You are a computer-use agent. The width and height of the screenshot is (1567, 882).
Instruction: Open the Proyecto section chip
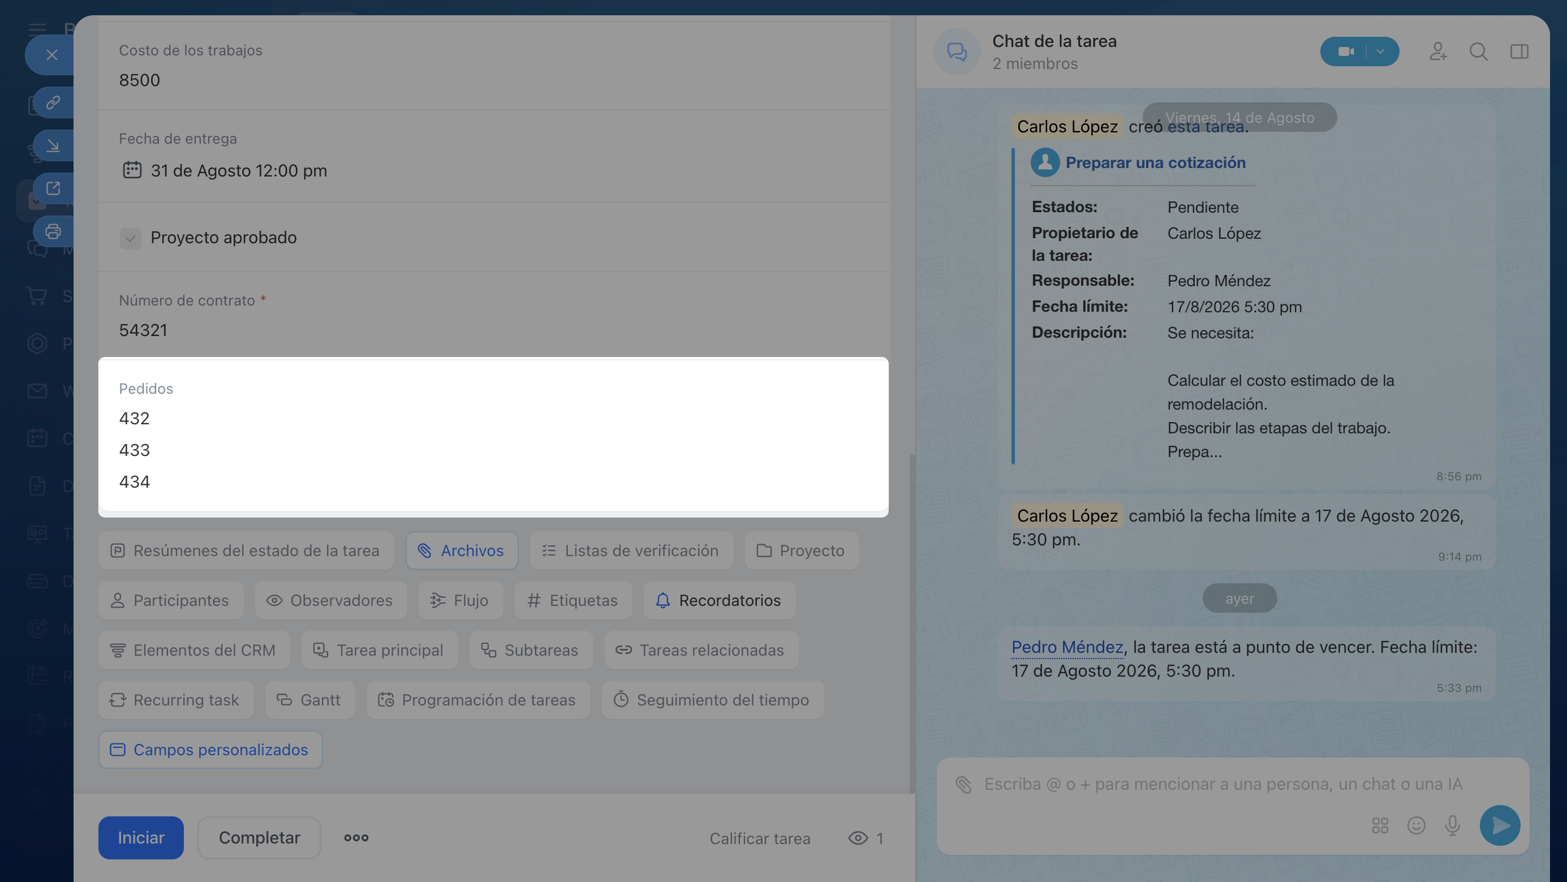click(802, 550)
